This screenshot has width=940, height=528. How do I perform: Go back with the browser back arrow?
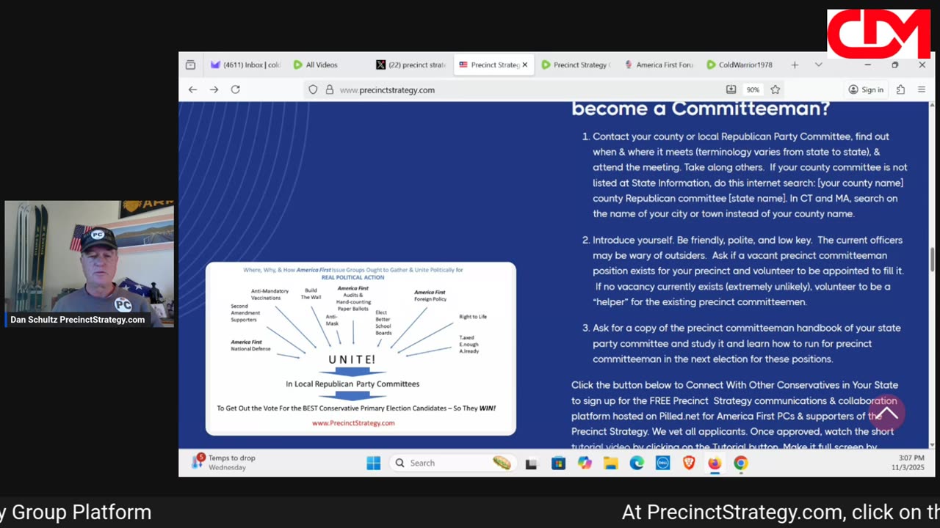[x=192, y=89]
